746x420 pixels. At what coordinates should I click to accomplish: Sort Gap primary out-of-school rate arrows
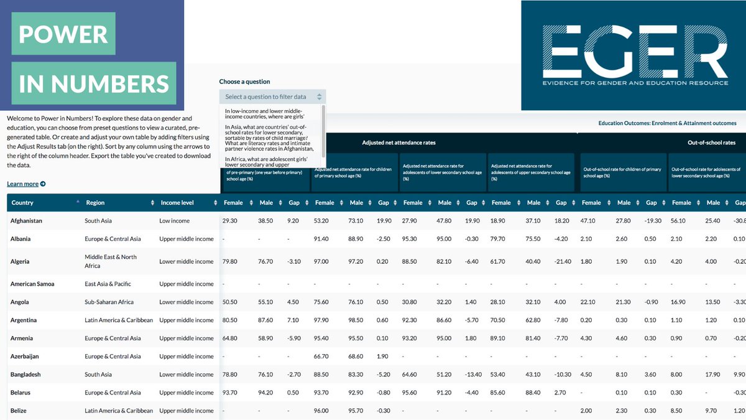[x=665, y=203]
